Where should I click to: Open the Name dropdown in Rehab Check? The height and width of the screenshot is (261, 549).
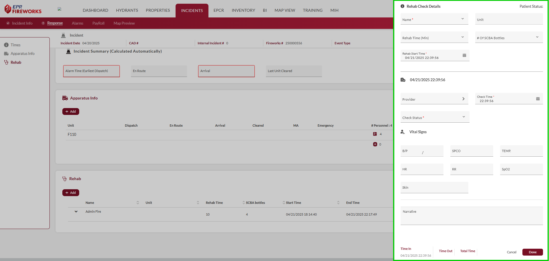(462, 19)
